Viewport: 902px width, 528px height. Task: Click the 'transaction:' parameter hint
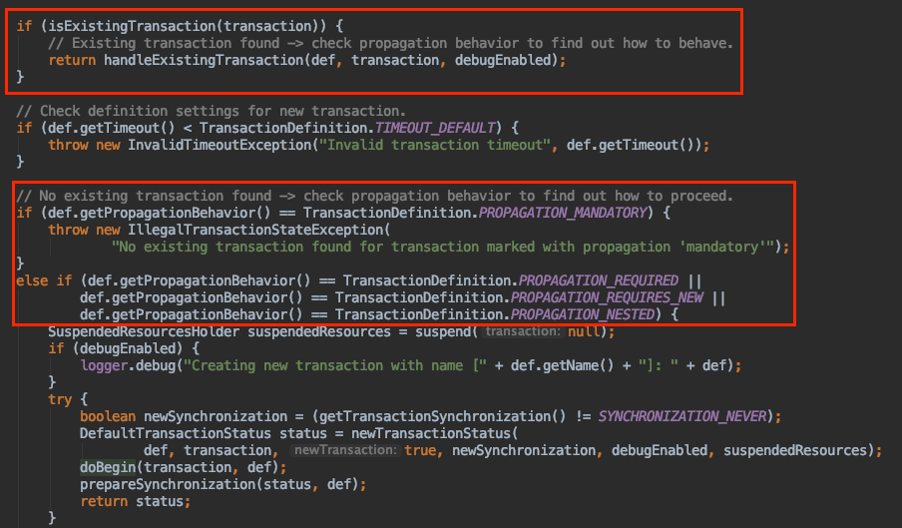522,331
